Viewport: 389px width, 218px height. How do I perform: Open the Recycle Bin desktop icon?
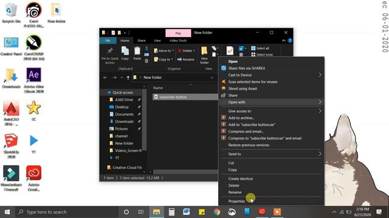pyautogui.click(x=11, y=13)
